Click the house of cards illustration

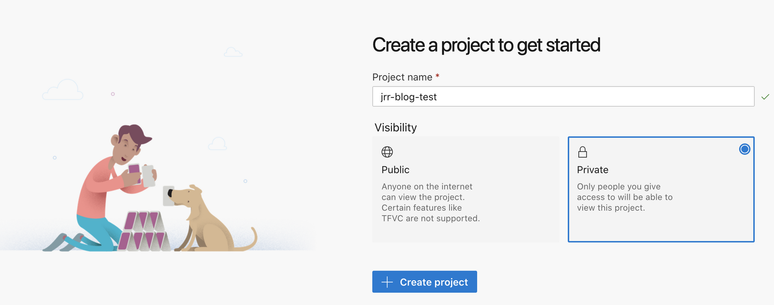pyautogui.click(x=143, y=232)
